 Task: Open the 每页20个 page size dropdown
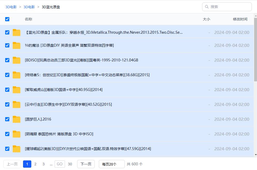click(x=112, y=164)
